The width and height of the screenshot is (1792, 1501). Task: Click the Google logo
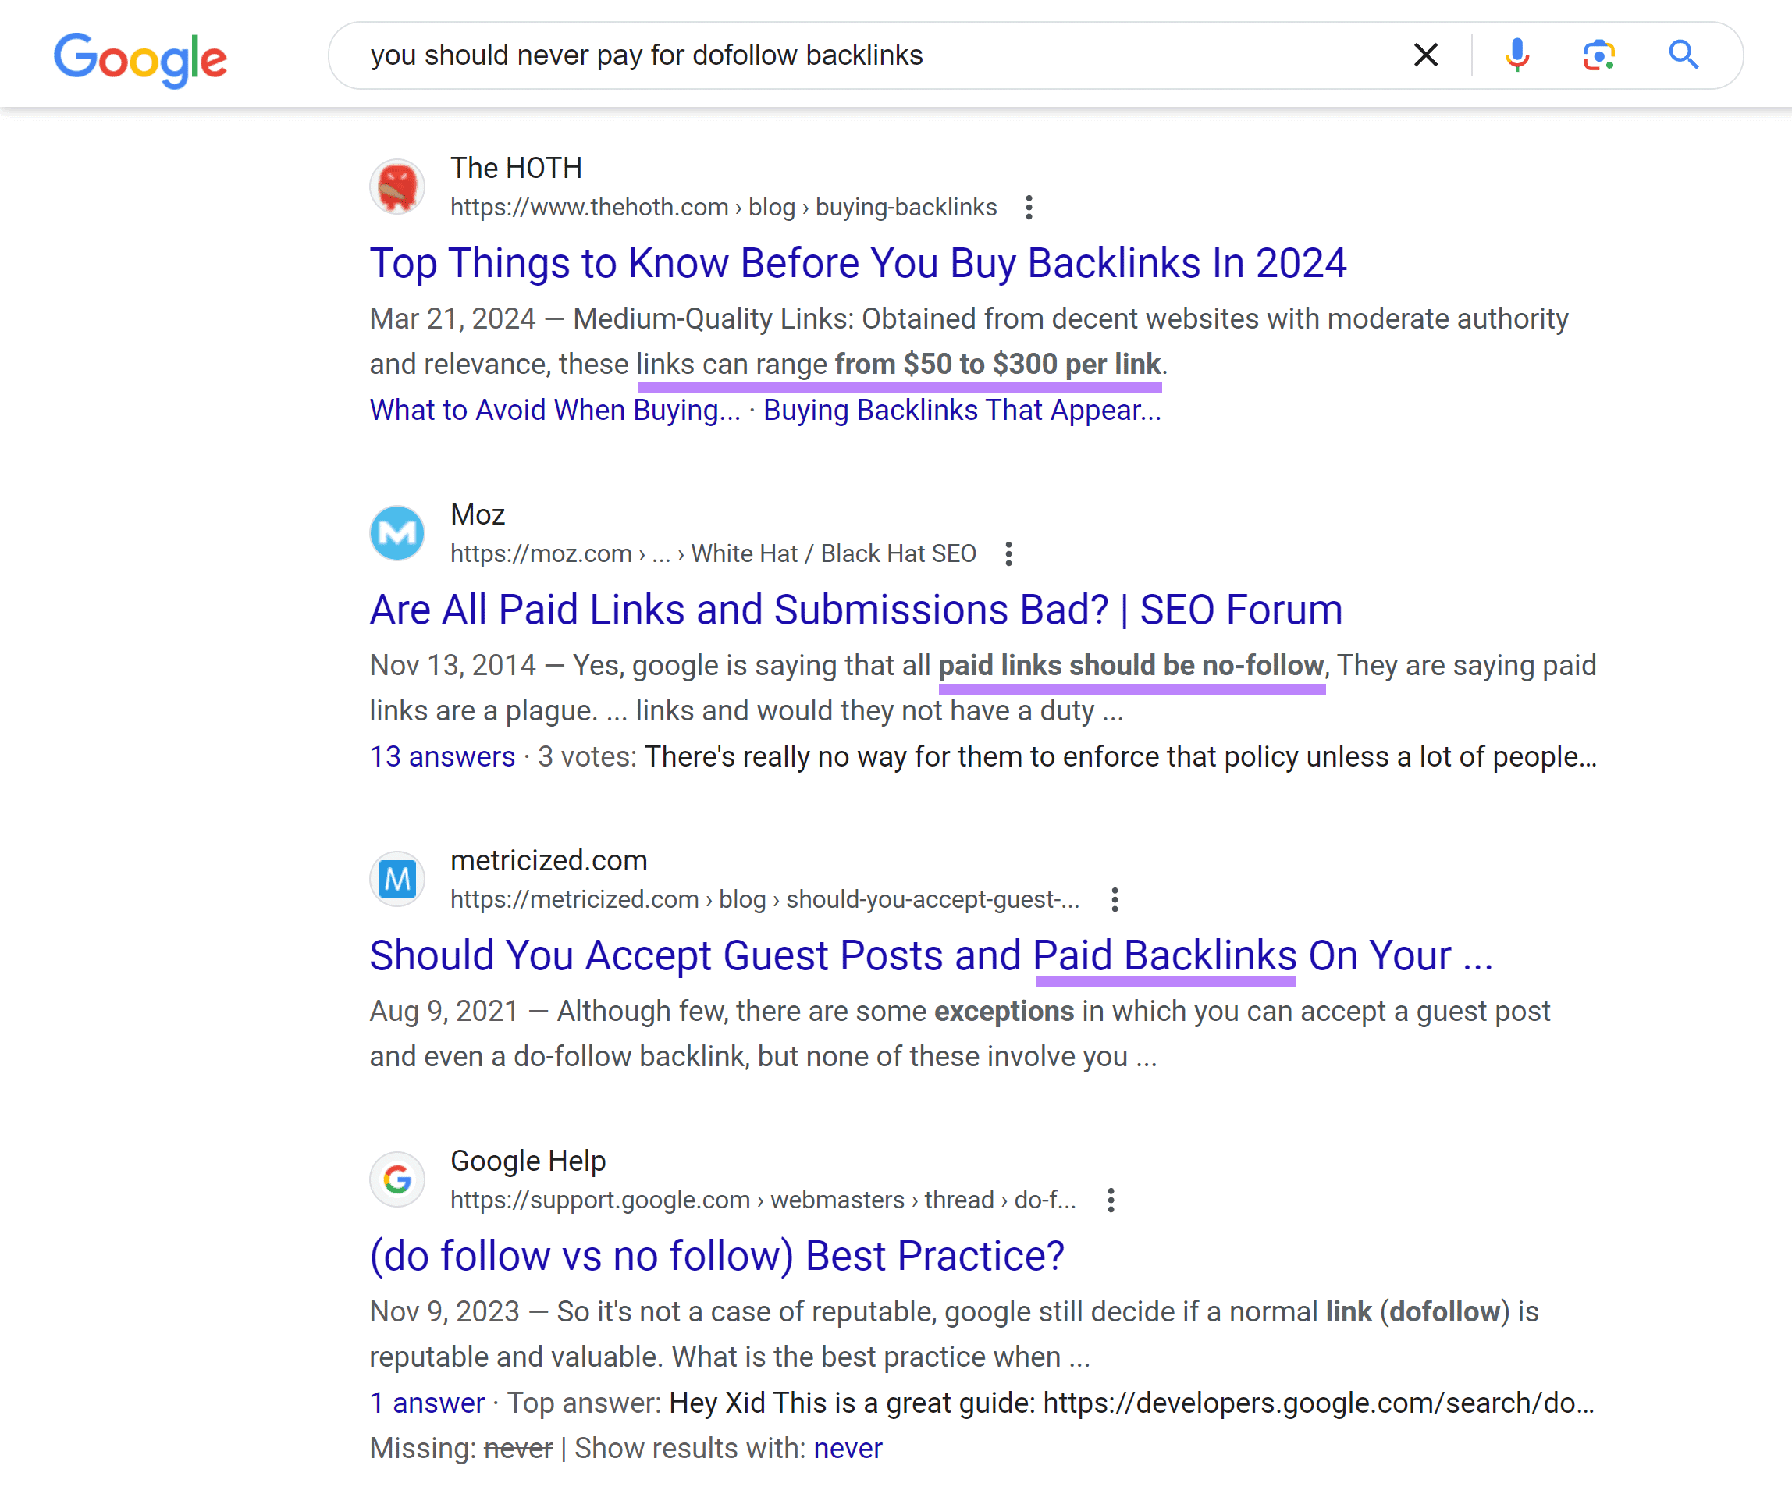140,57
